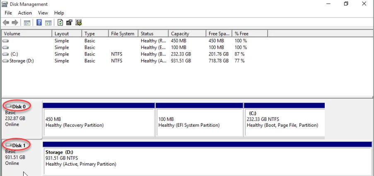
Task: Select the Storage (D:) row in volume list
Action: click(19, 61)
